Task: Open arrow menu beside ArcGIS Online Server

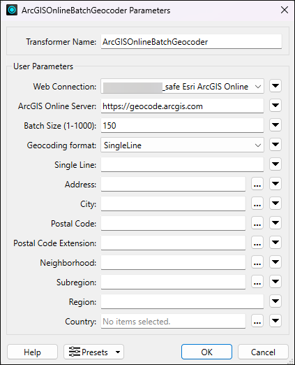Action: click(275, 106)
